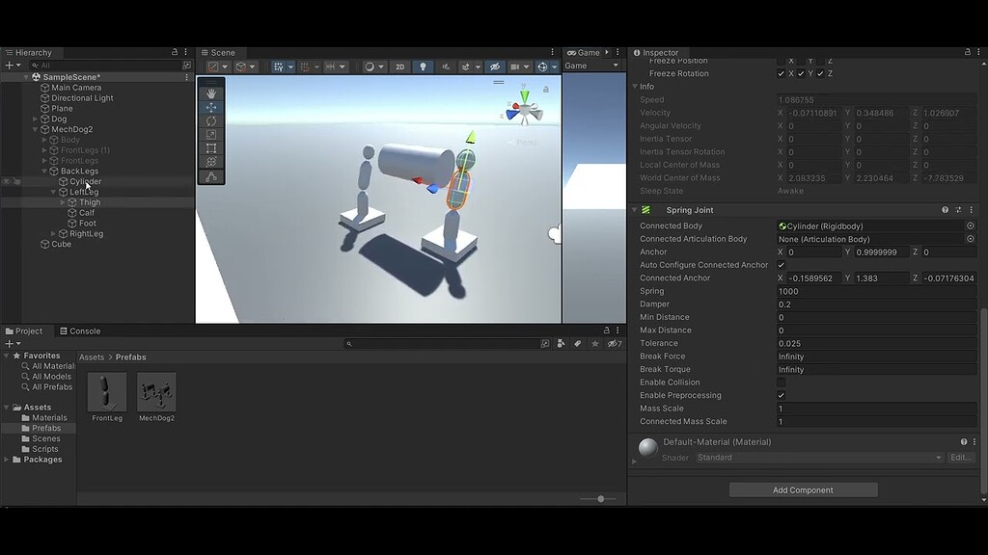This screenshot has height=555, width=988.
Task: Enable the Enable Collision checkbox
Action: 782,382
